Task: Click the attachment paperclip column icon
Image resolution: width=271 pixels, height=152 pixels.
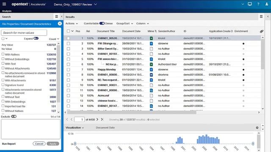Action: pyautogui.click(x=262, y=31)
